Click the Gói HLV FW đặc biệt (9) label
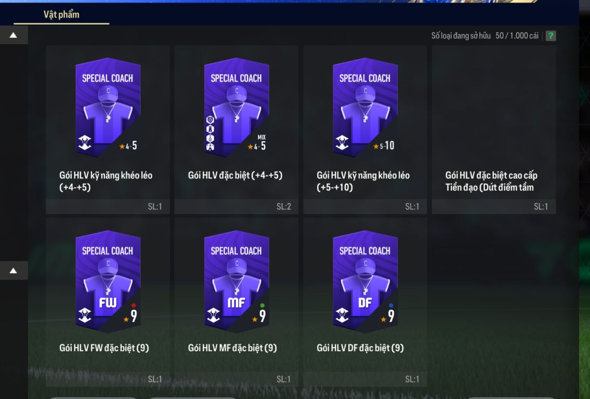The image size is (590, 399). coord(104,348)
